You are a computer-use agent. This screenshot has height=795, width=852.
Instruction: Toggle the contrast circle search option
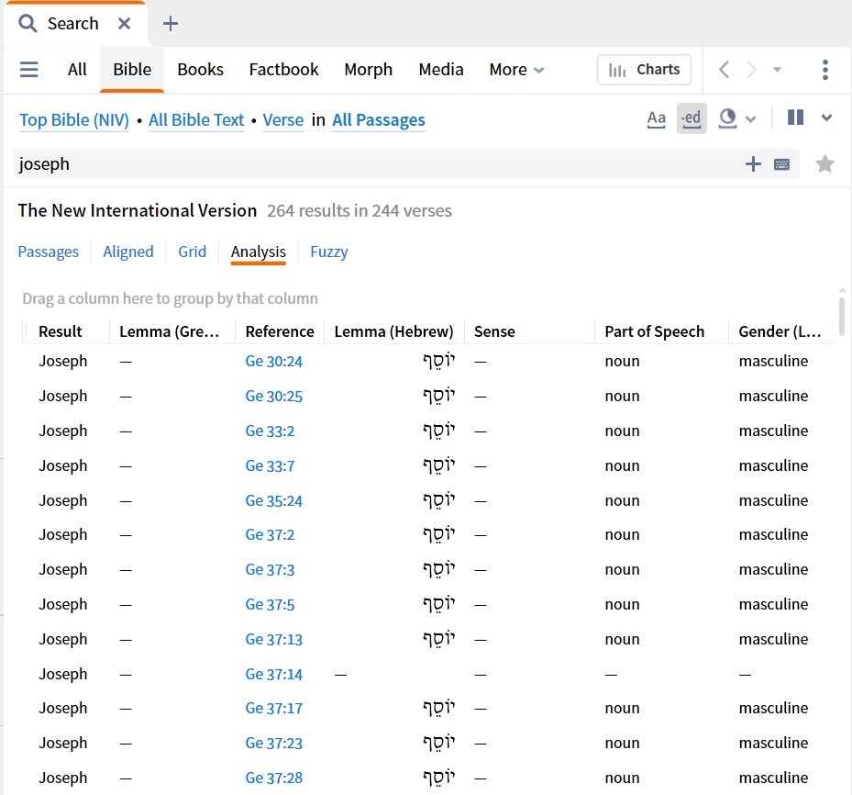[728, 118]
